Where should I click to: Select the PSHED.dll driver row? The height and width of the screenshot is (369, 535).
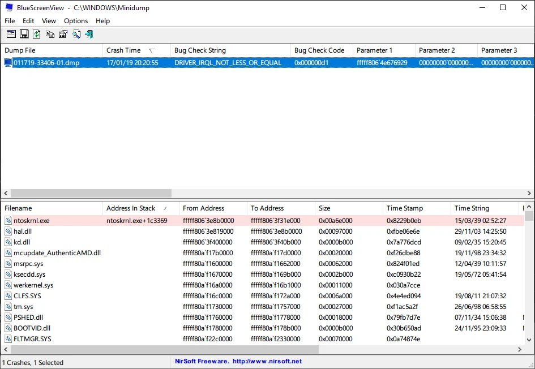(263, 317)
